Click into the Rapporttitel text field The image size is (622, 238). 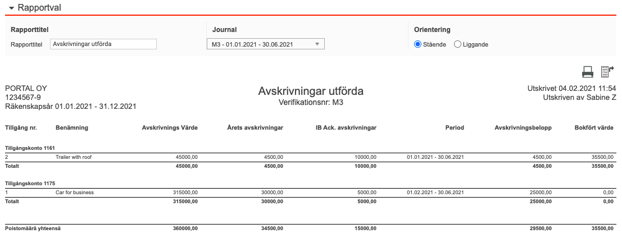[x=103, y=44]
